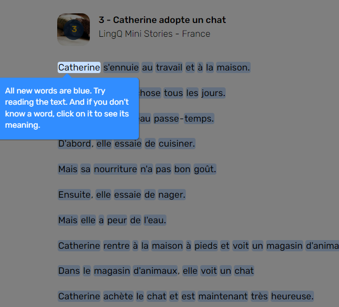This screenshot has width=339, height=307.
Task: Select the word s'ennuie
Action: tap(121, 67)
